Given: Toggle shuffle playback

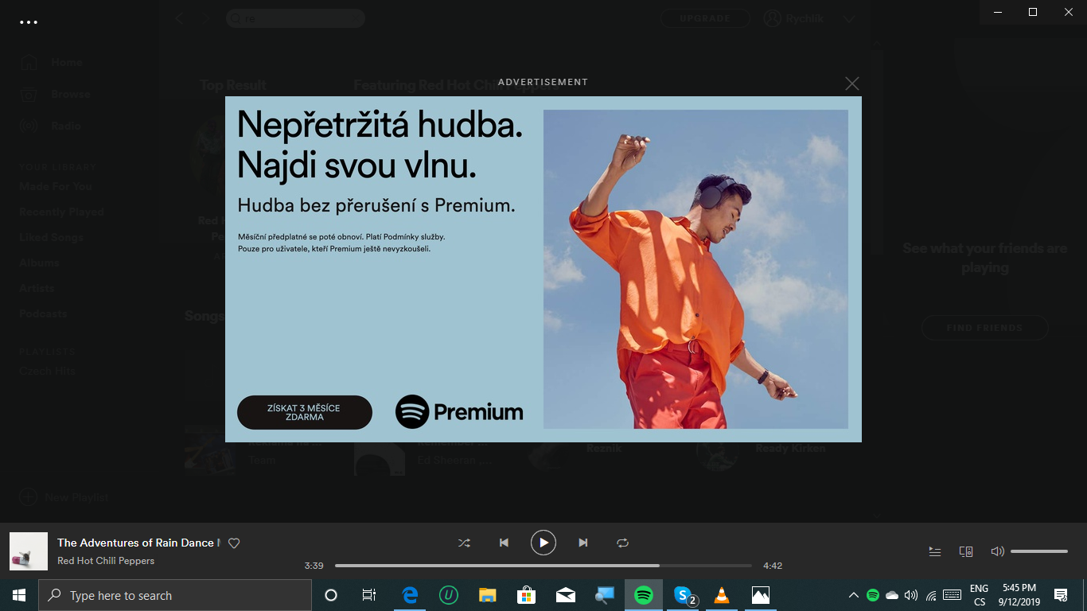Looking at the screenshot, I should pyautogui.click(x=464, y=543).
